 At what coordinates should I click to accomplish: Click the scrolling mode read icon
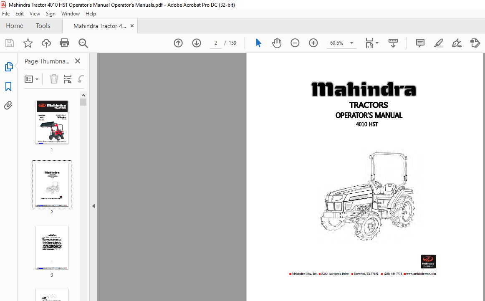click(393, 43)
